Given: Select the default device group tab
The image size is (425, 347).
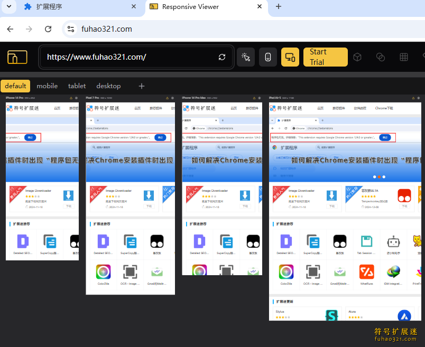Looking at the screenshot, I should pyautogui.click(x=15, y=86).
